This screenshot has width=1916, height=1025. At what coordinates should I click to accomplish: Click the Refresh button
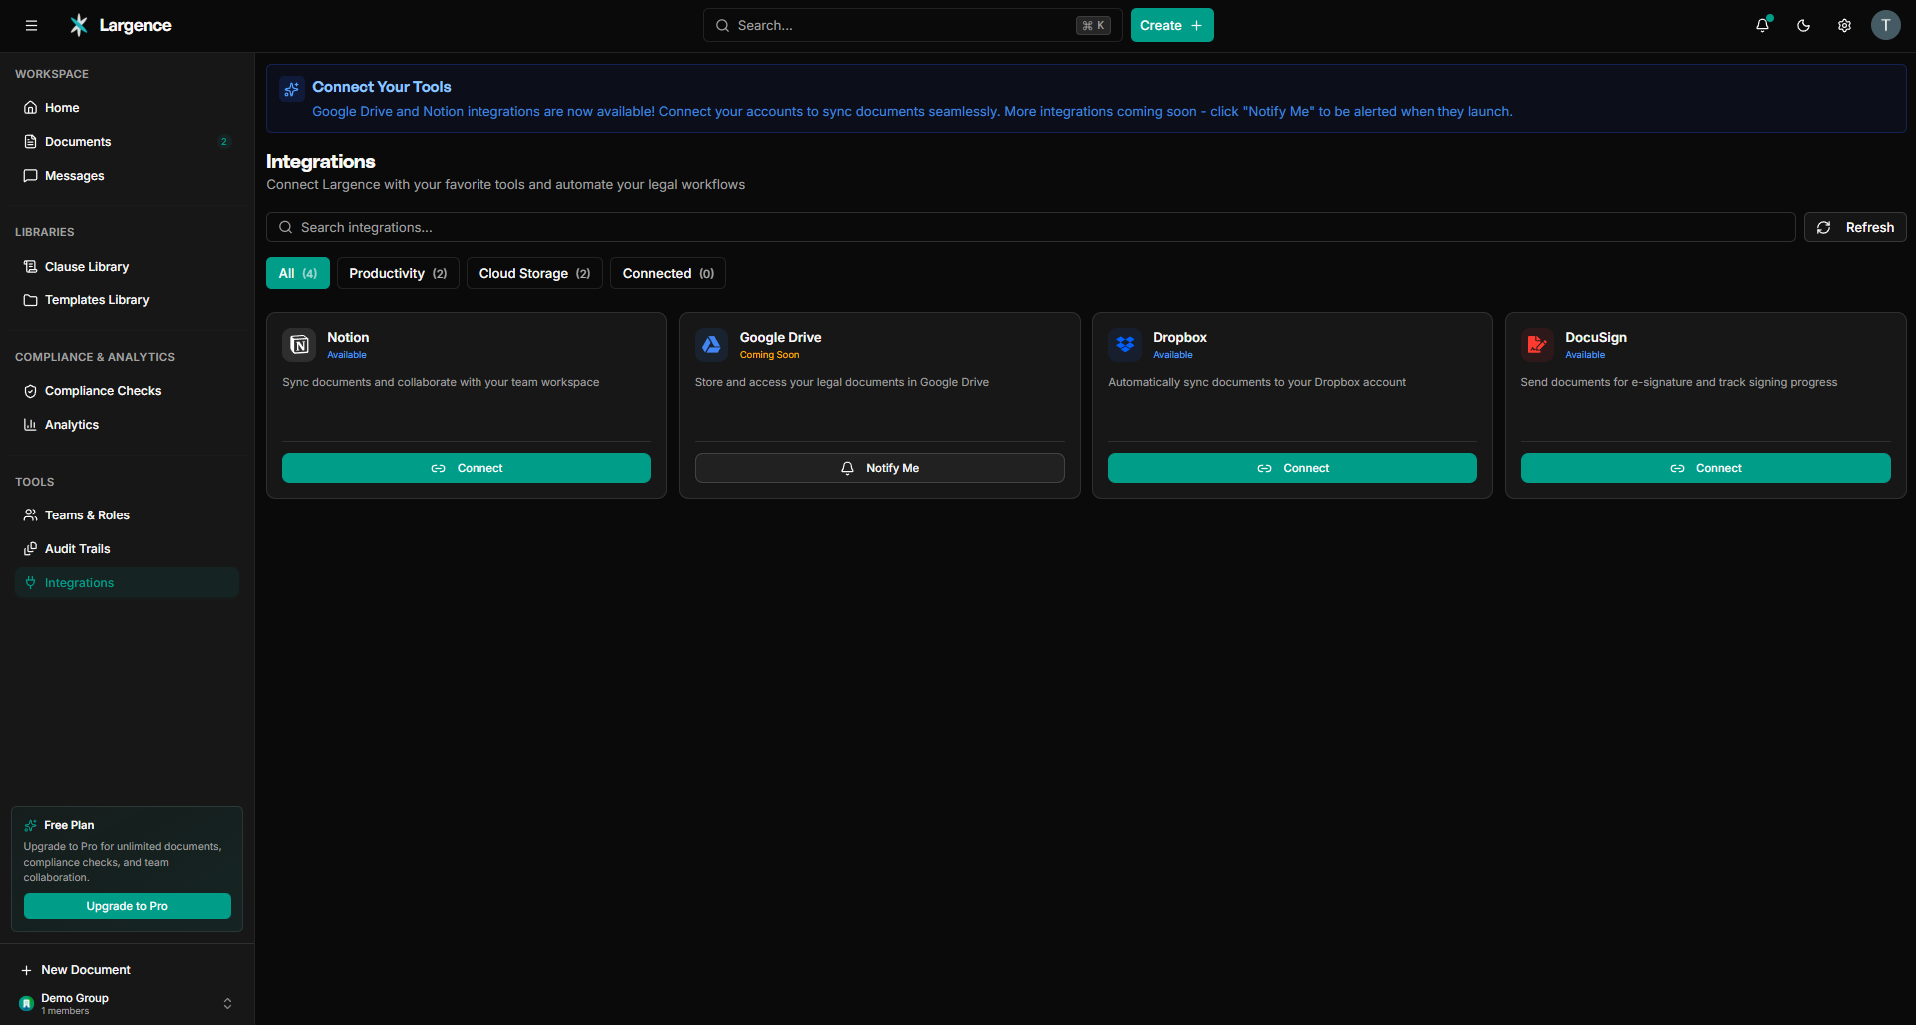(x=1855, y=227)
